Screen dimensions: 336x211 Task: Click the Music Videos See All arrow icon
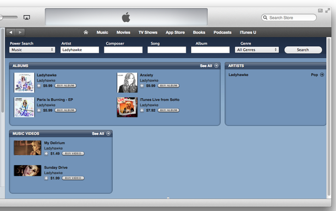coord(109,133)
